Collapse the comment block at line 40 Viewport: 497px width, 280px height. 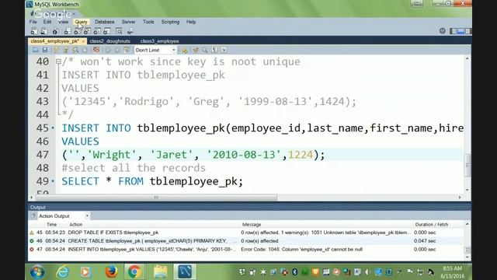[58, 61]
